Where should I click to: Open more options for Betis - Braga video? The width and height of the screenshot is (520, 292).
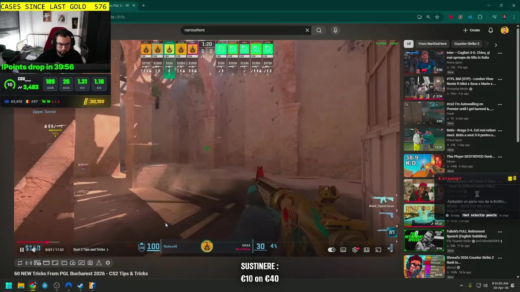tap(500, 131)
